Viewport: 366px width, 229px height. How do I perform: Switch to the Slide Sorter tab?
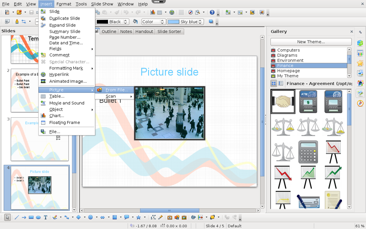[169, 31]
